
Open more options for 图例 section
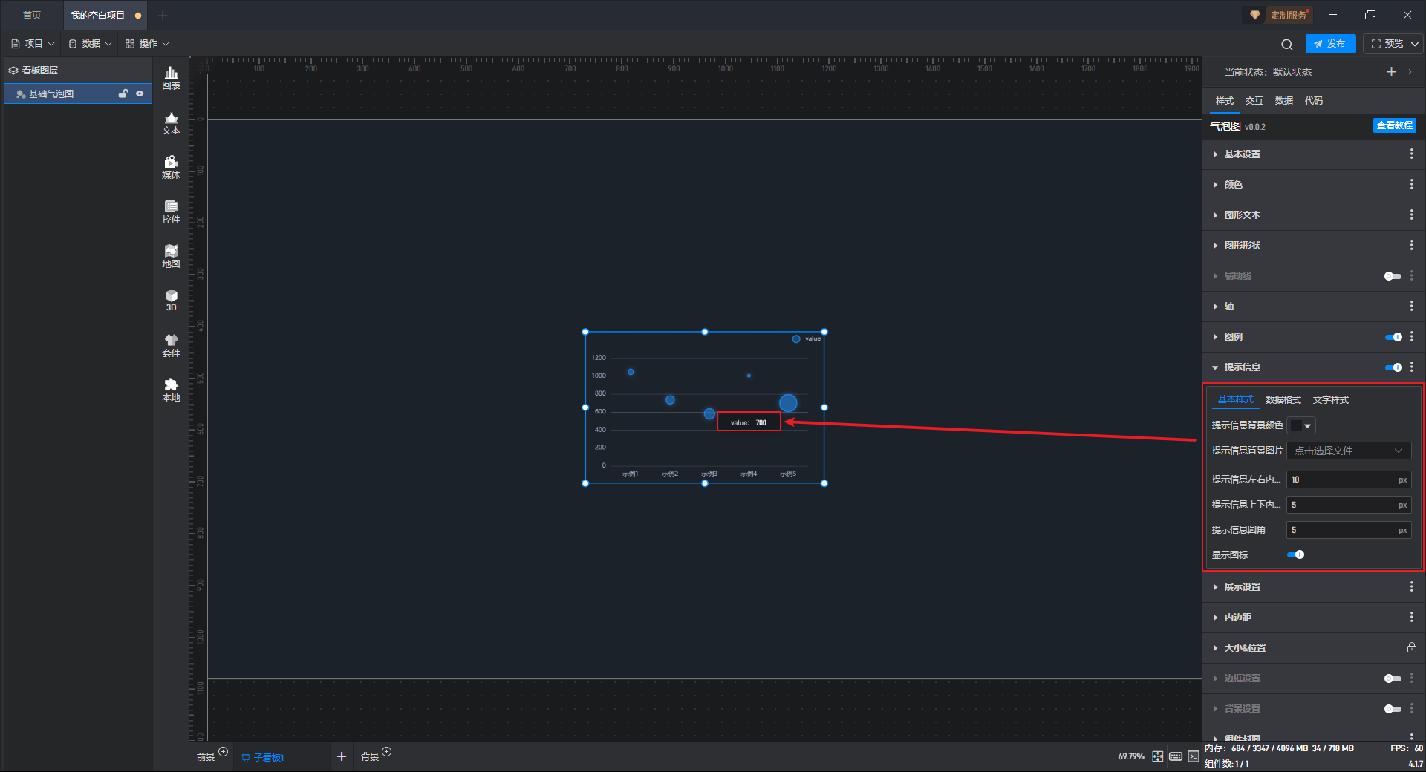(1411, 336)
